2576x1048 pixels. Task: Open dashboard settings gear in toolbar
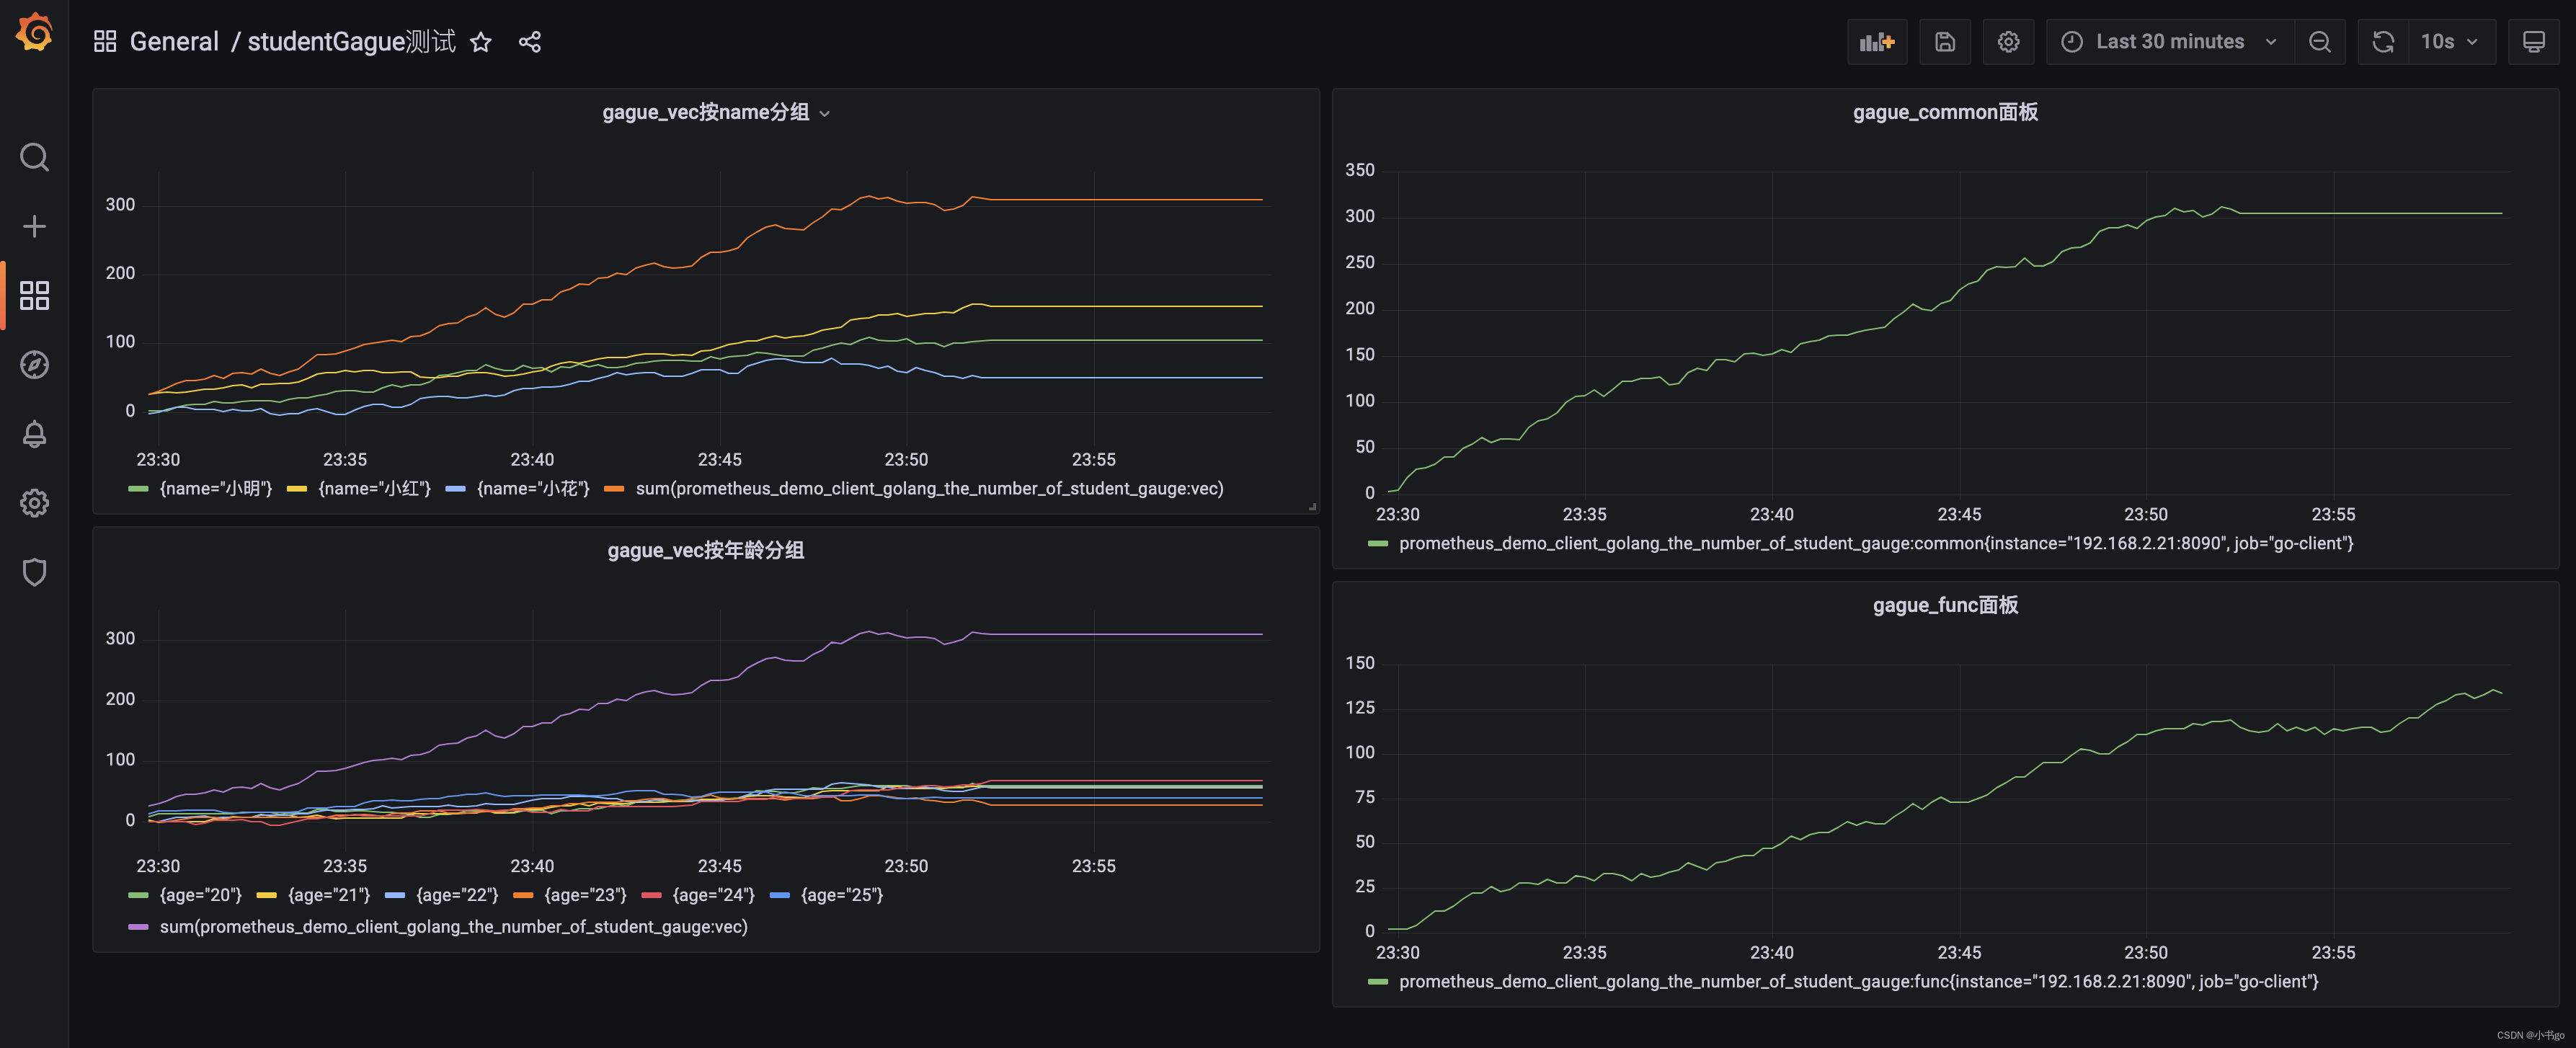tap(2008, 42)
